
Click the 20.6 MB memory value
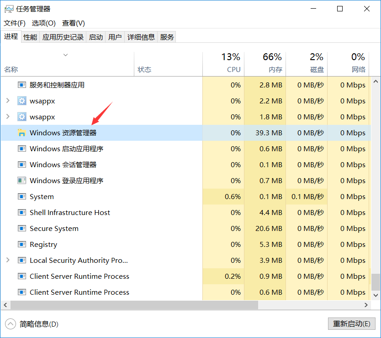coord(269,229)
